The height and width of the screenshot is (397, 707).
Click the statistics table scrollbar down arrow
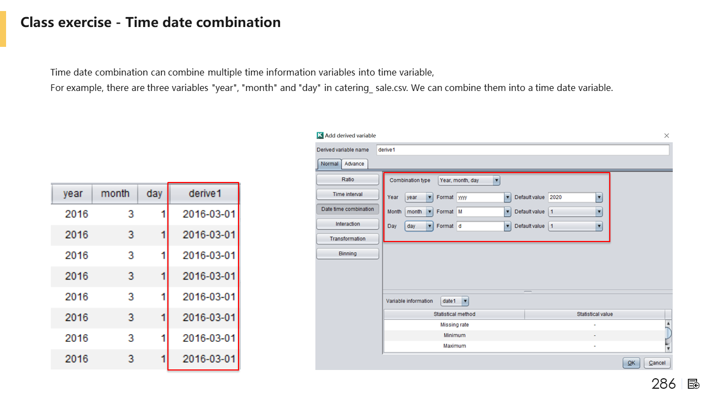pos(668,348)
